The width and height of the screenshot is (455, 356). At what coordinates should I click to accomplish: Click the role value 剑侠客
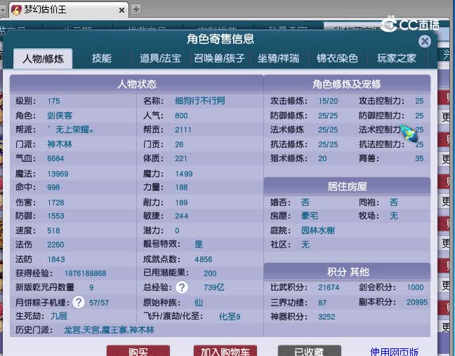[x=60, y=116]
